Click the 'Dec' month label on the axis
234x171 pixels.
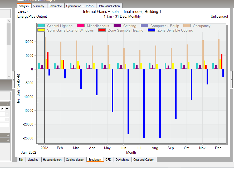218,148
